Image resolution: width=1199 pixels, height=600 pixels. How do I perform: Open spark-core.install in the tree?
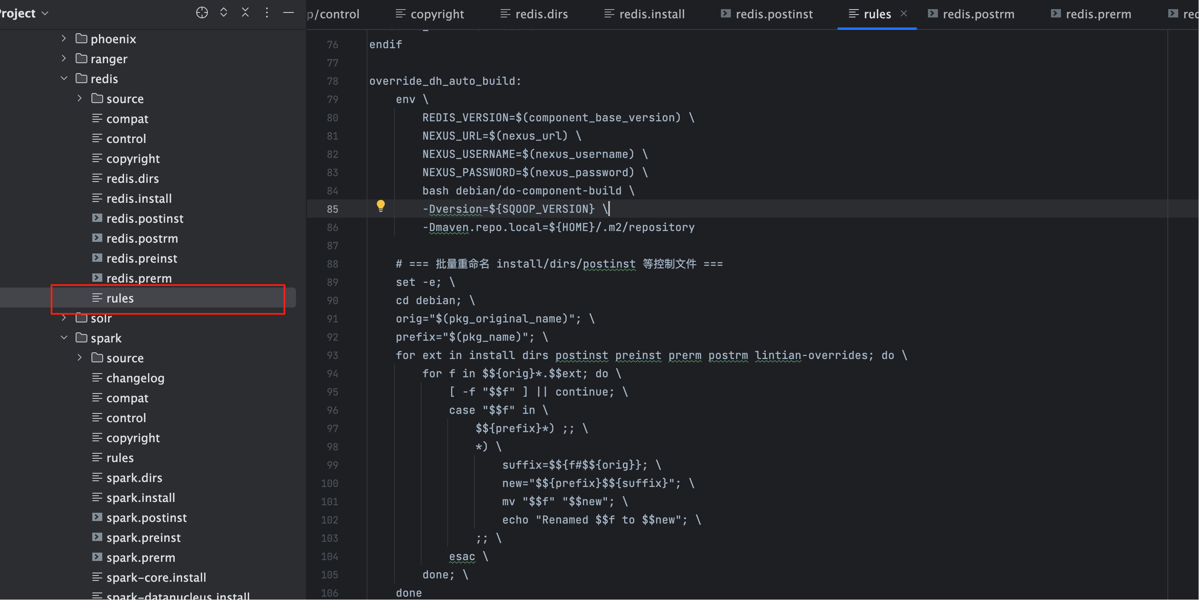pos(156,578)
